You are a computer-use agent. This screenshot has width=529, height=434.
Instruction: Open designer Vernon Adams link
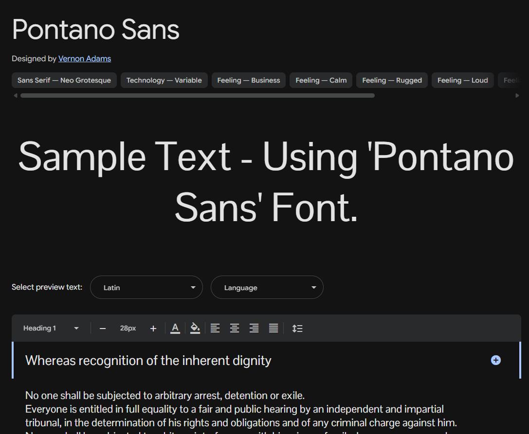pyautogui.click(x=85, y=59)
